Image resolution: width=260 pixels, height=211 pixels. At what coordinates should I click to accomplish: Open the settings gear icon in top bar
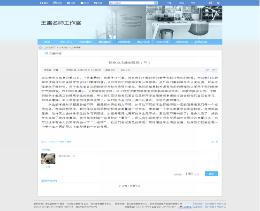[x=218, y=3]
